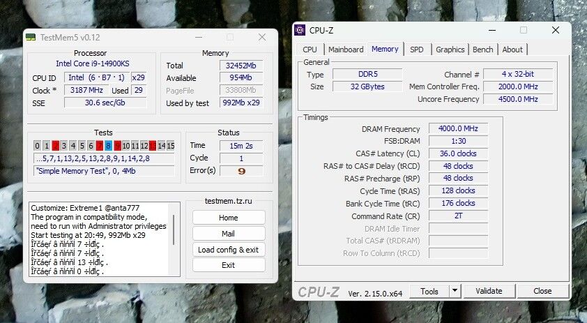Click the PageFile value 33808Mb
The width and height of the screenshot is (587, 323).
(x=241, y=90)
